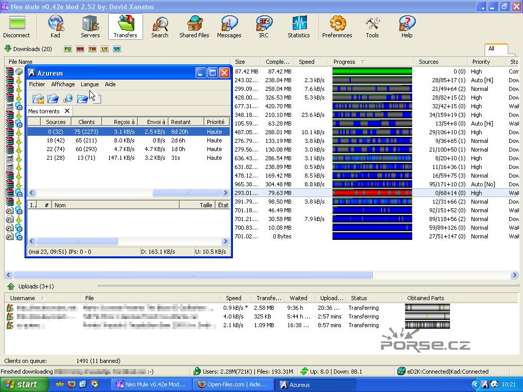Click the Clients on queue count 1491 (11 banned)
The image size is (523, 392).
coord(99,361)
